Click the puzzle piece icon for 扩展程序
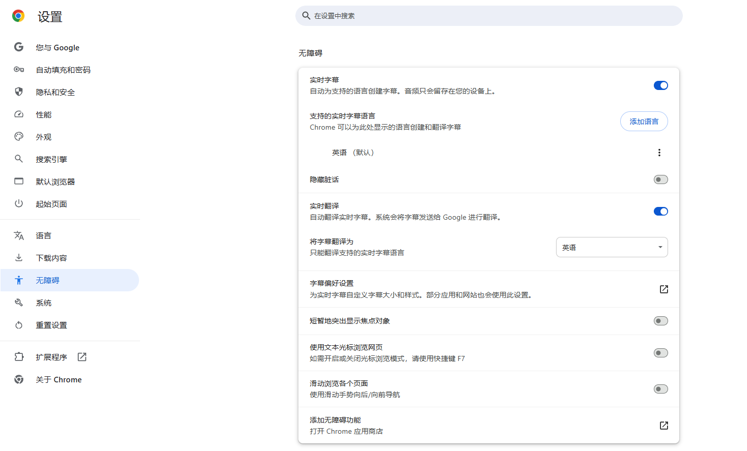Viewport: 747px width, 451px height. click(x=19, y=357)
